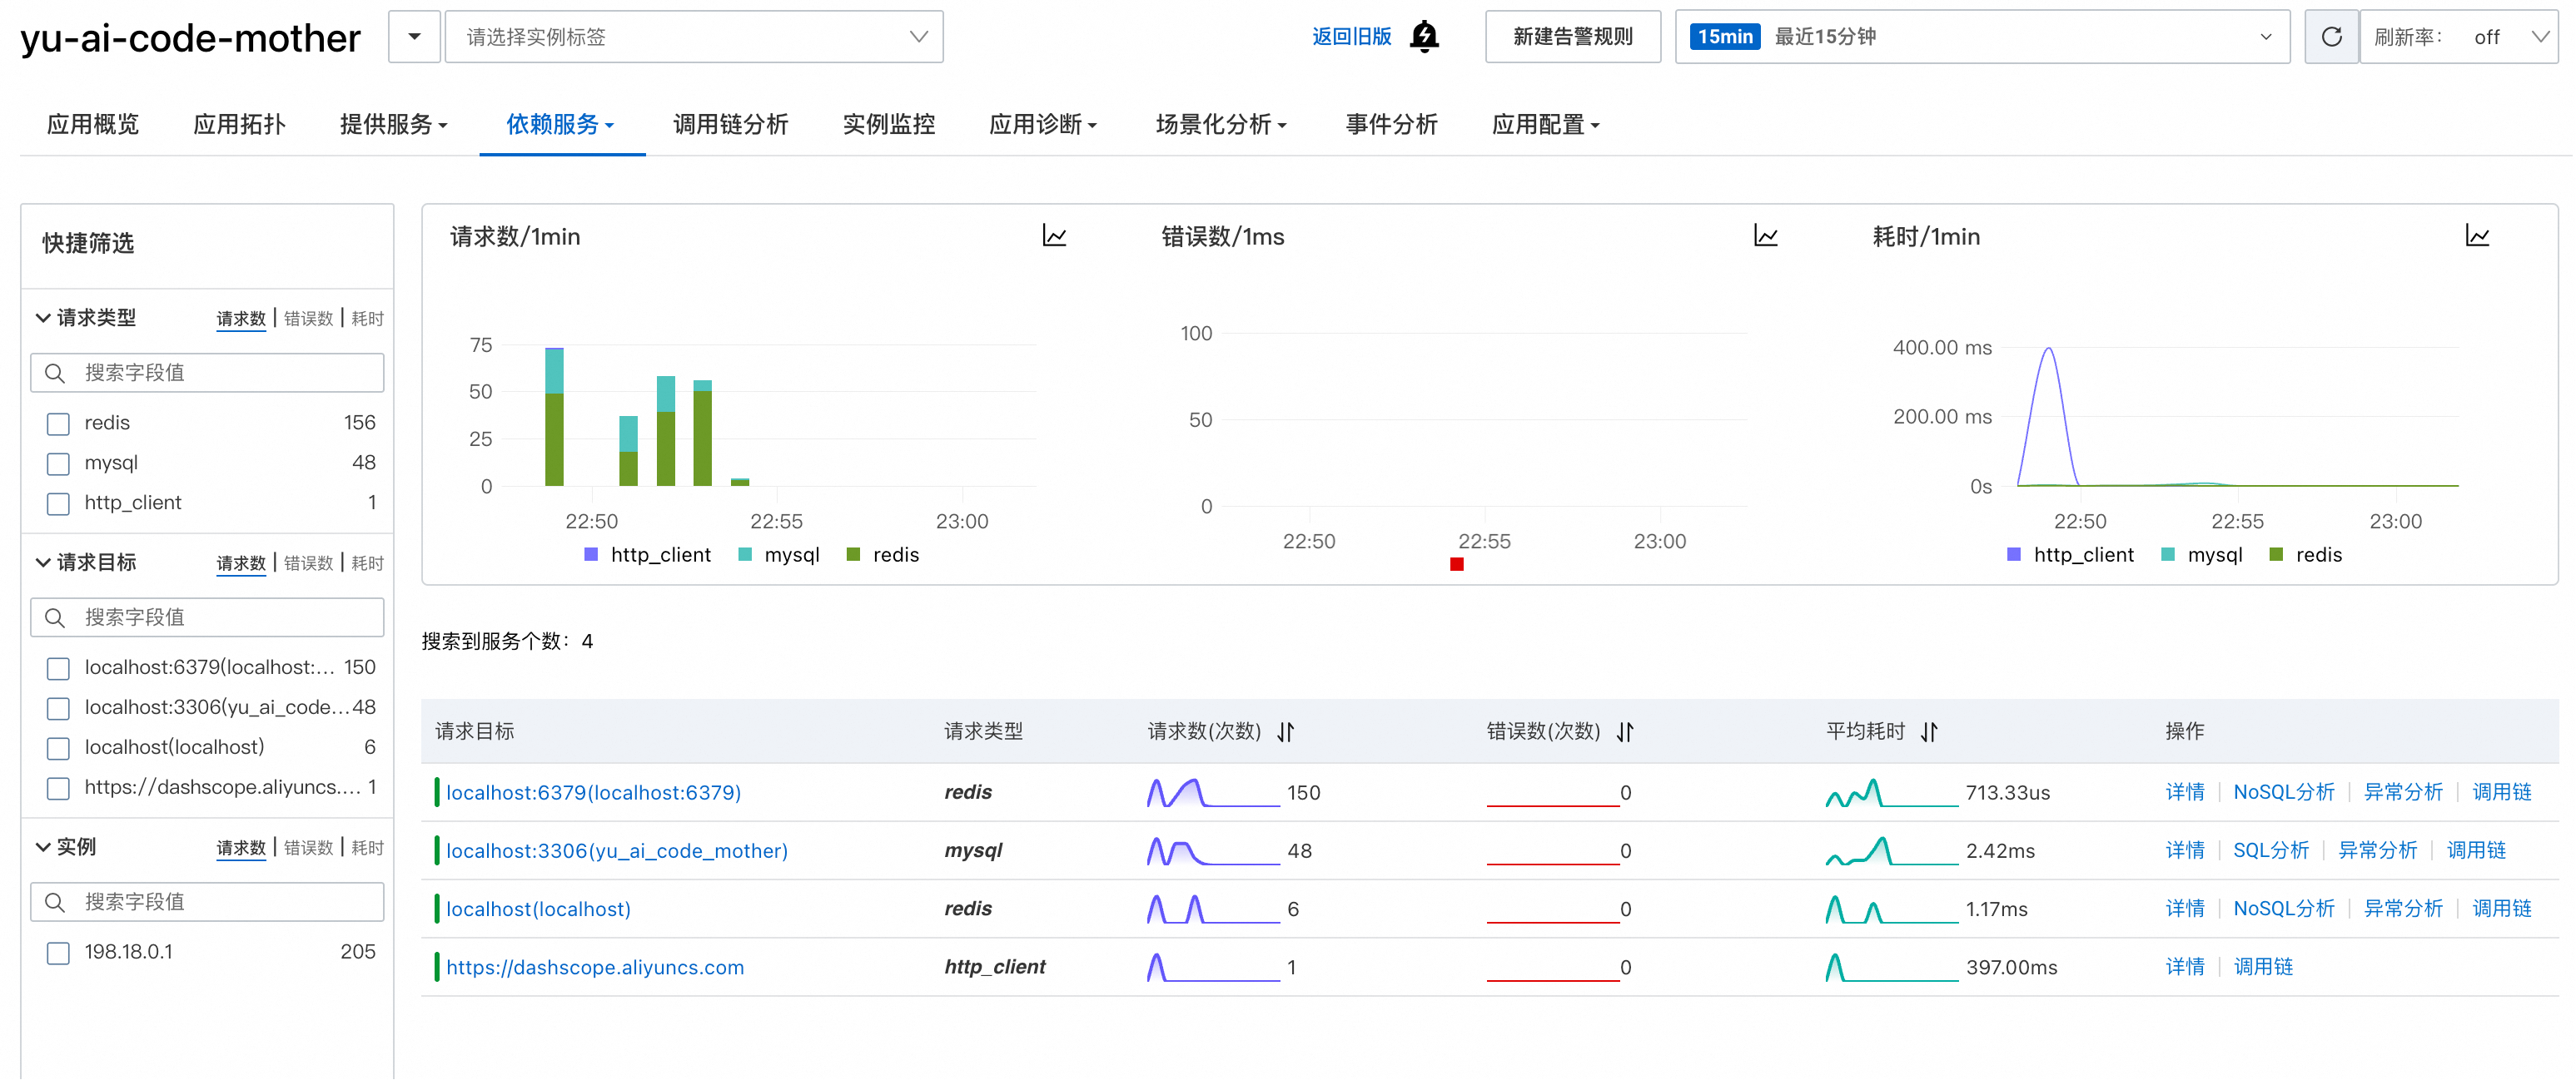2576x1080 pixels.
Task: Check the redis request type checkbox
Action: tap(59, 424)
